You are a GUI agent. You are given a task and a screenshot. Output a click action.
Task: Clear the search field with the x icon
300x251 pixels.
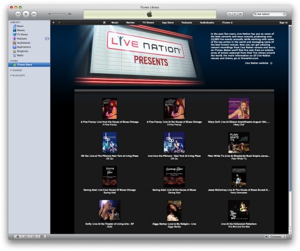284,14
